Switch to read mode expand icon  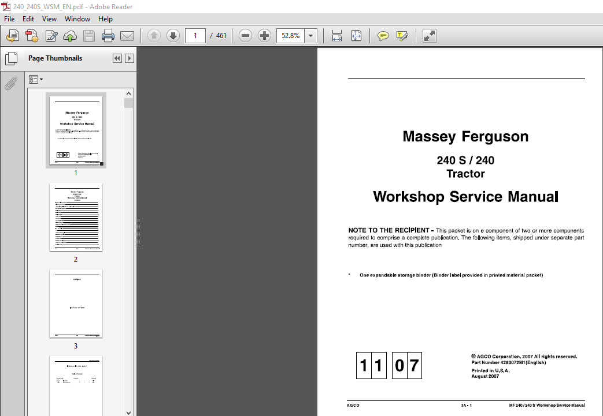point(429,36)
